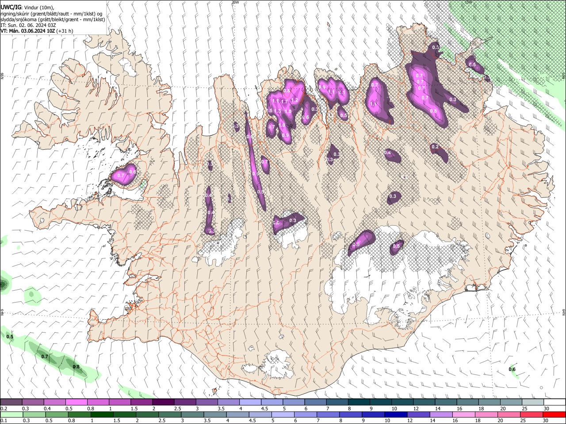
Task: Click the medium green 0.5 rain legend swatch
Action: [56, 414]
